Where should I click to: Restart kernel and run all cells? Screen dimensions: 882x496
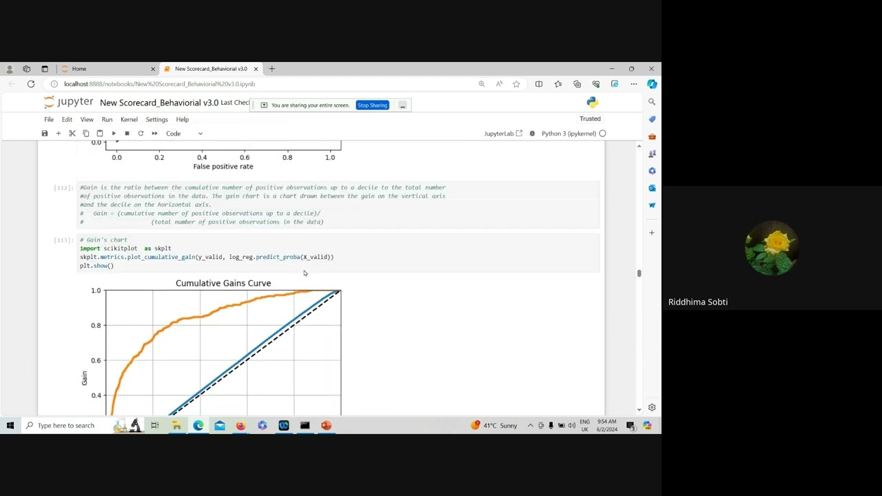coord(154,134)
